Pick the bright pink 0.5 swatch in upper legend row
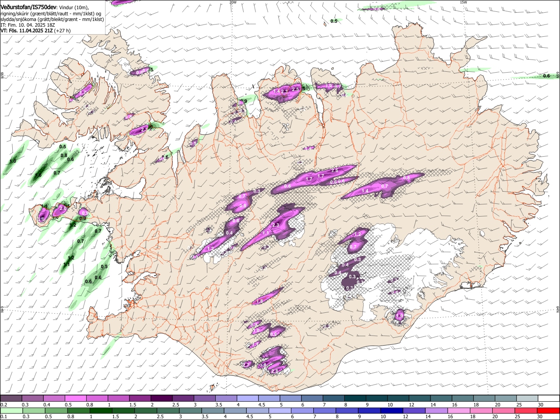The width and height of the screenshot is (560, 420). click(75, 399)
